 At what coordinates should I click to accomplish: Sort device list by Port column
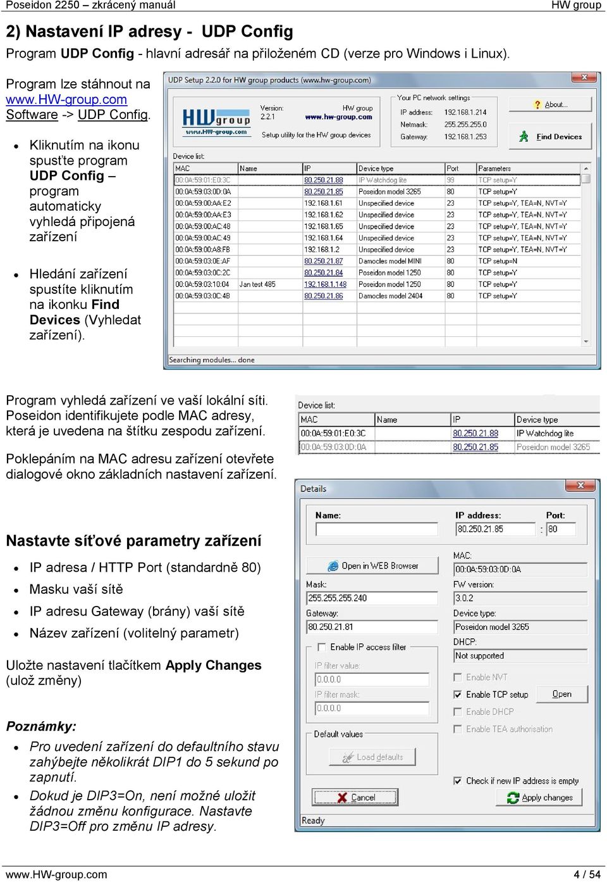click(x=460, y=168)
